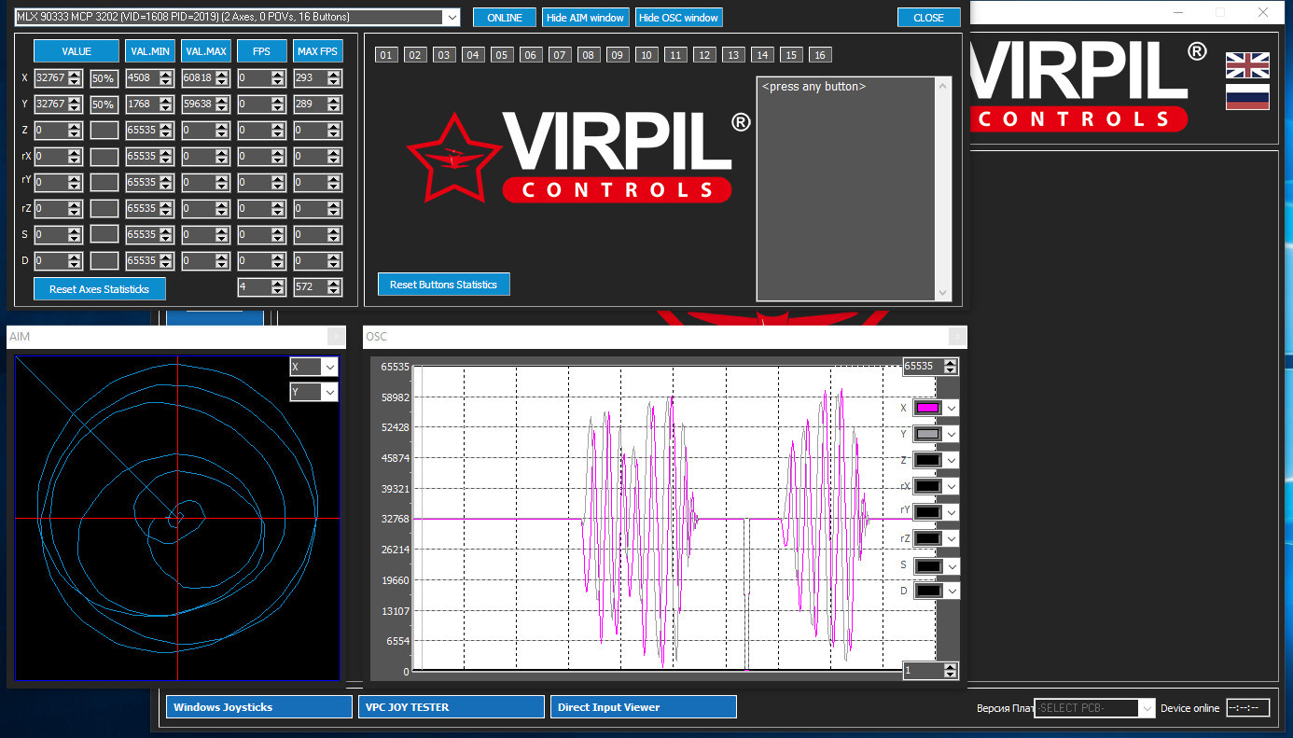Image resolution: width=1293 pixels, height=738 pixels.
Task: Click Hide OSC window button
Action: [678, 18]
